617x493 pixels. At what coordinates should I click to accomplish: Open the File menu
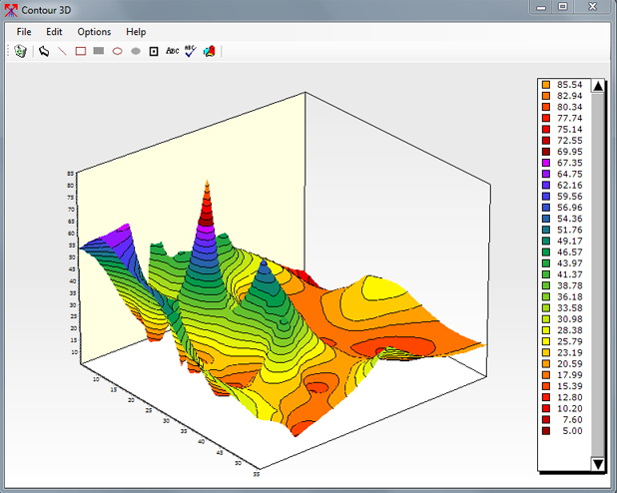(x=24, y=32)
